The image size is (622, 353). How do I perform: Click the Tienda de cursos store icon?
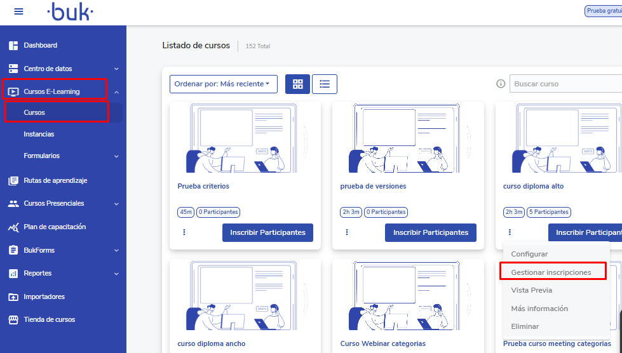[13, 320]
